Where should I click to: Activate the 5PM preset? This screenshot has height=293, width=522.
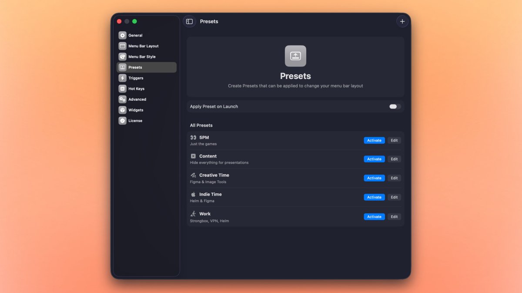(x=374, y=140)
